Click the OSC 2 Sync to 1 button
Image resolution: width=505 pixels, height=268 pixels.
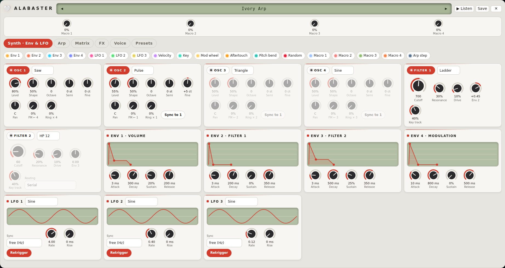pos(173,115)
